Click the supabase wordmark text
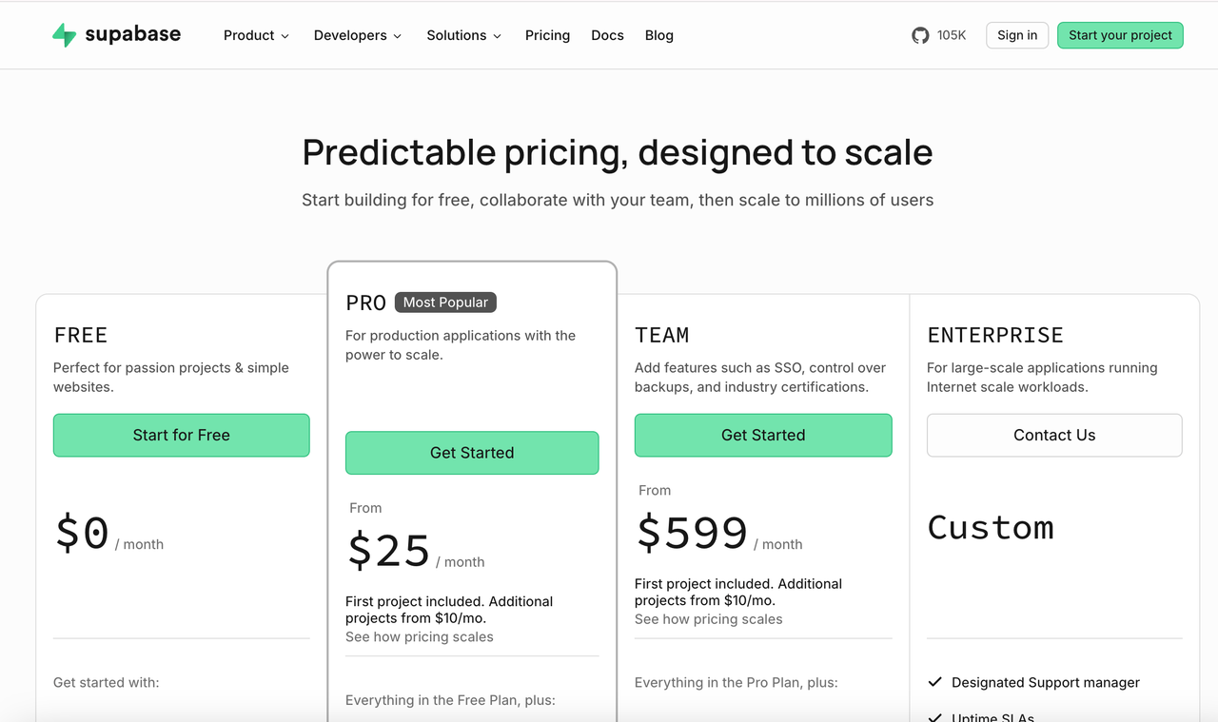This screenshot has width=1218, height=722. click(x=132, y=35)
